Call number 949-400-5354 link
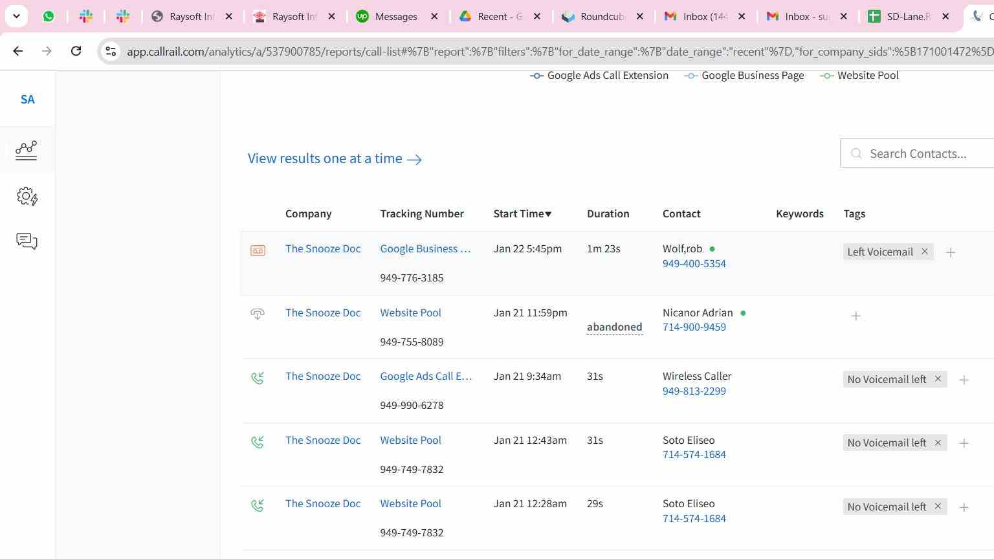The height and width of the screenshot is (559, 994). (694, 263)
